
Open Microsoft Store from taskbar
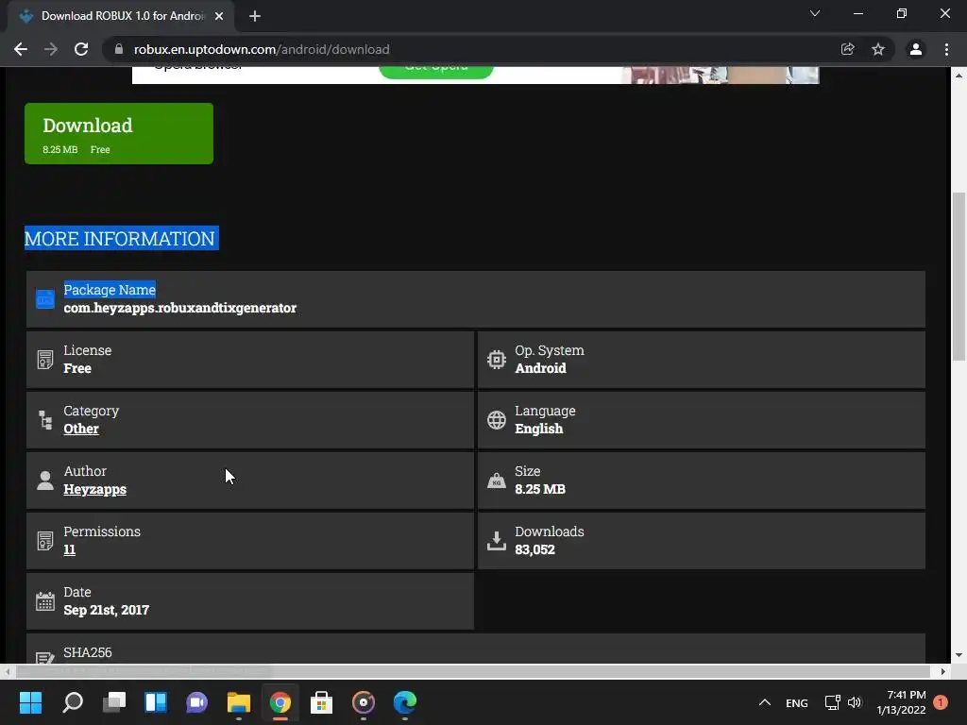(x=321, y=702)
